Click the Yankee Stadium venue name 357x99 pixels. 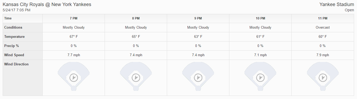(337, 4)
